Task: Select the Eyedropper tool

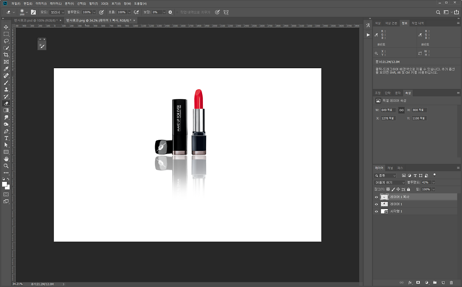Action: [x=6, y=69]
